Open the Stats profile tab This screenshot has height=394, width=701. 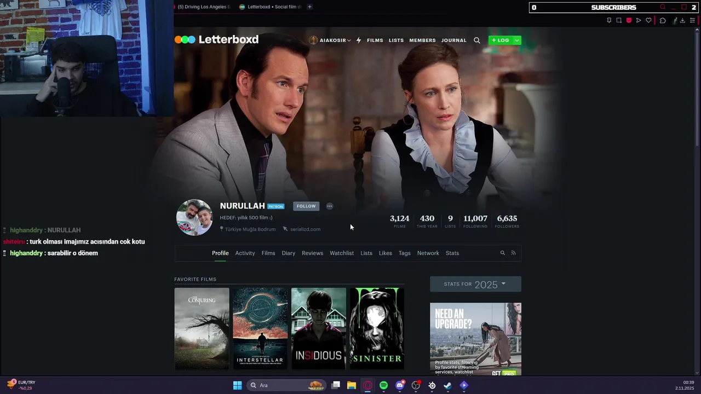(452, 253)
